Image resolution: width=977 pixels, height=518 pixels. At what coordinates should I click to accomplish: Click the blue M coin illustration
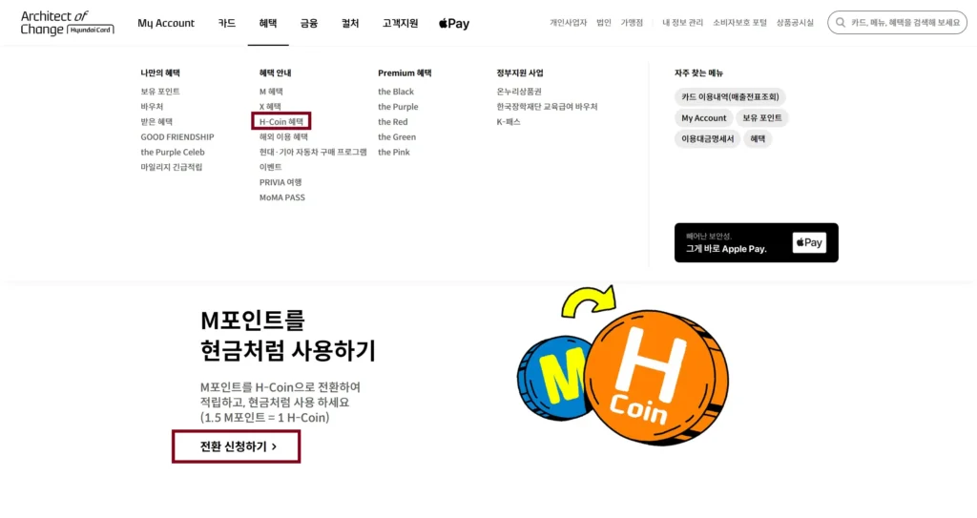click(553, 379)
